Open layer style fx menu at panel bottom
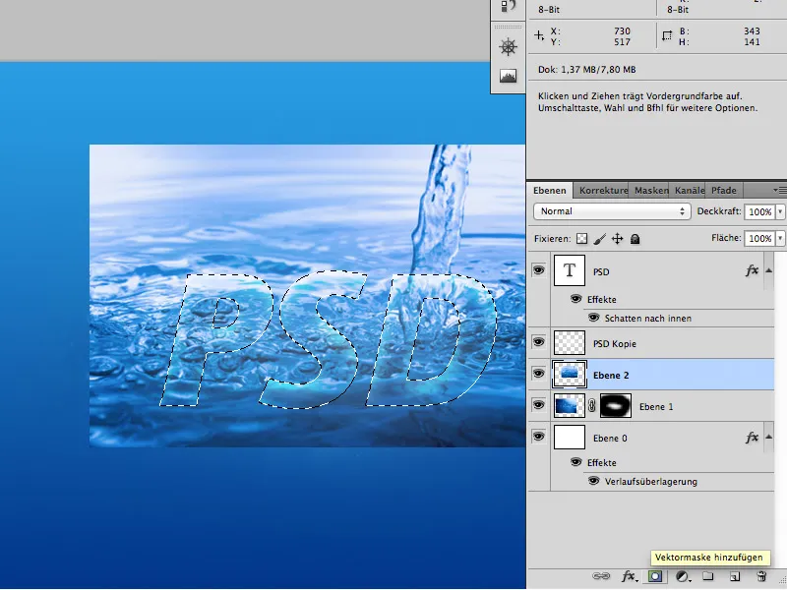Screen dimensions: 787x590 pos(630,576)
